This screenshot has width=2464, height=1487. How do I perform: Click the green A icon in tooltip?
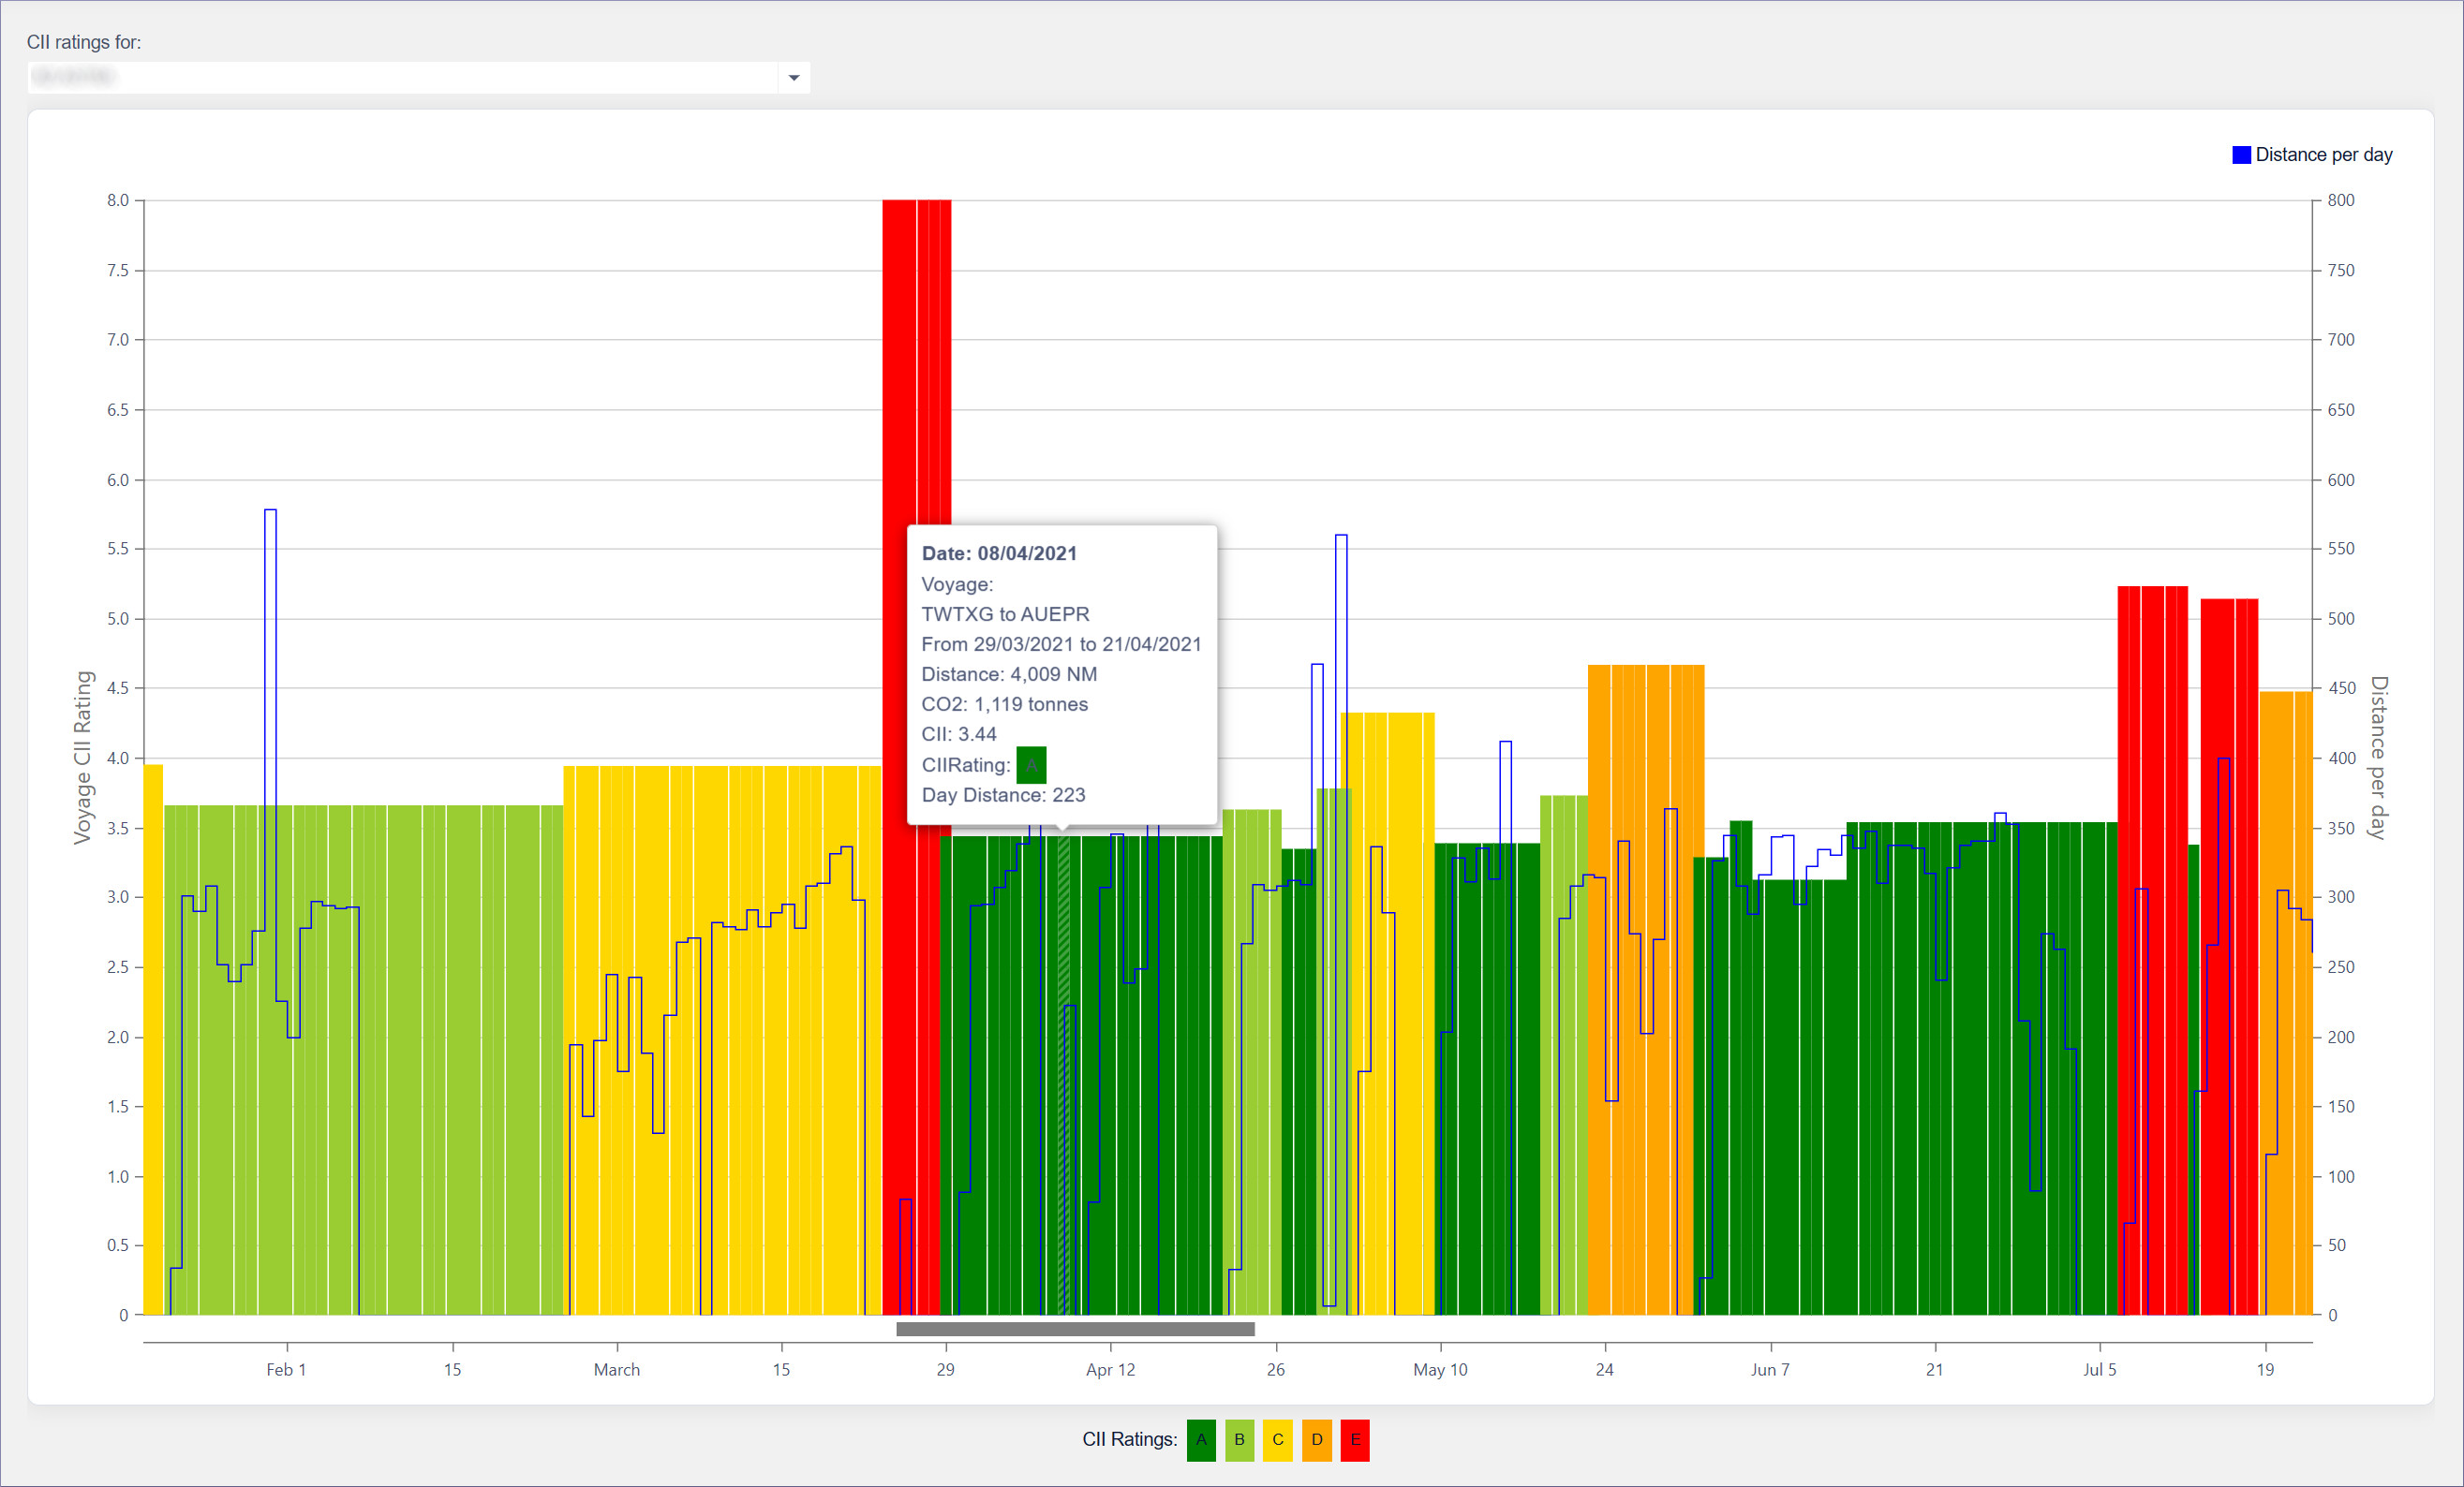(x=1031, y=765)
